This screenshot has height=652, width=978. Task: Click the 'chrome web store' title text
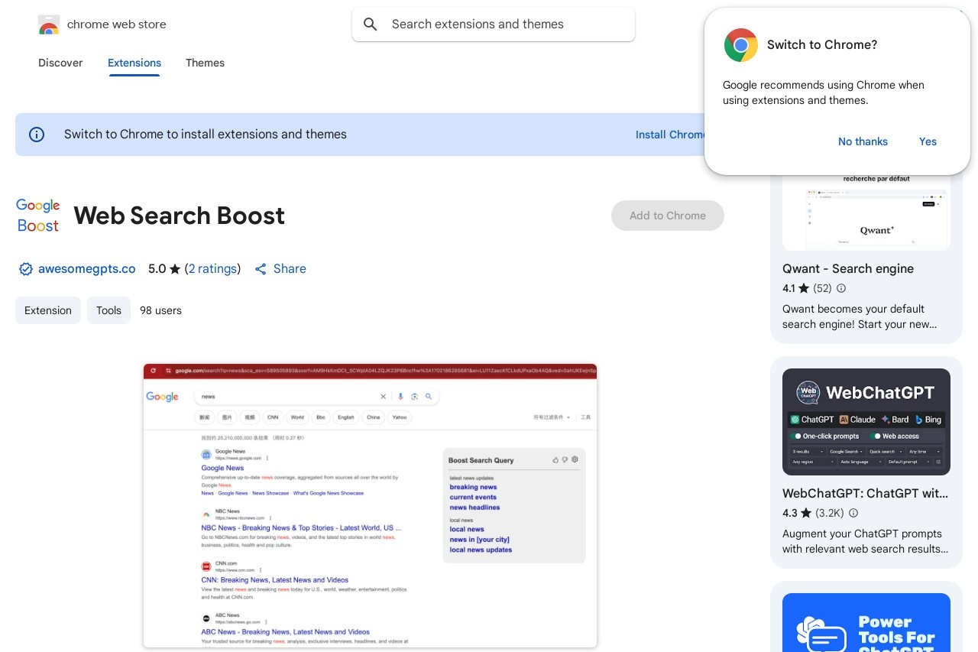117,24
